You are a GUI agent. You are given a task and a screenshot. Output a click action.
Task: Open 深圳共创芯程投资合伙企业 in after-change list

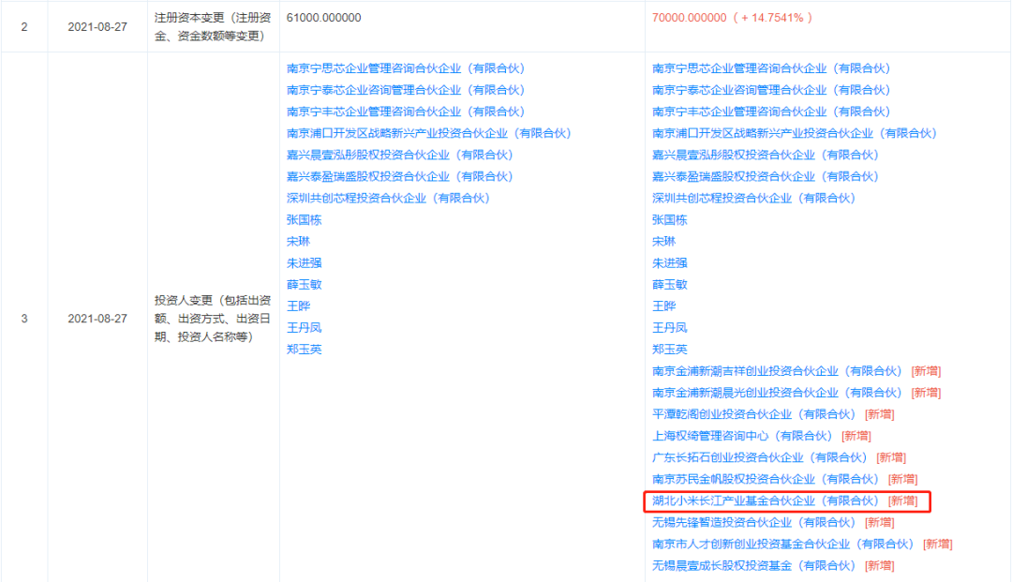pyautogui.click(x=753, y=198)
